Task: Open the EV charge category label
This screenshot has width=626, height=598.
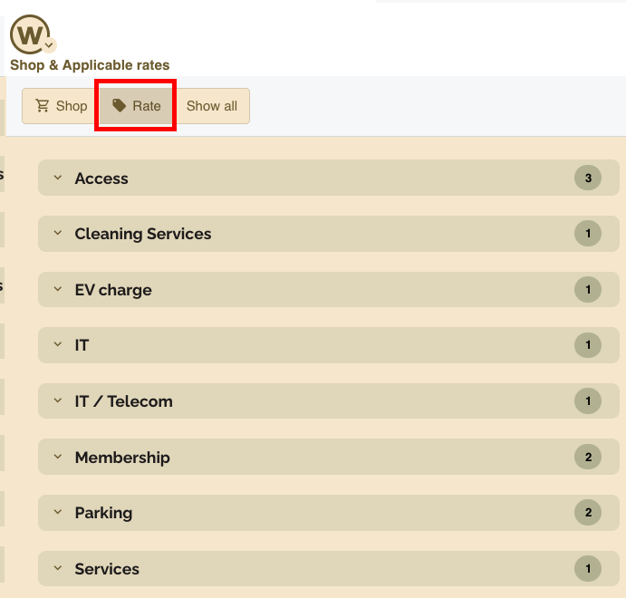Action: tap(113, 290)
